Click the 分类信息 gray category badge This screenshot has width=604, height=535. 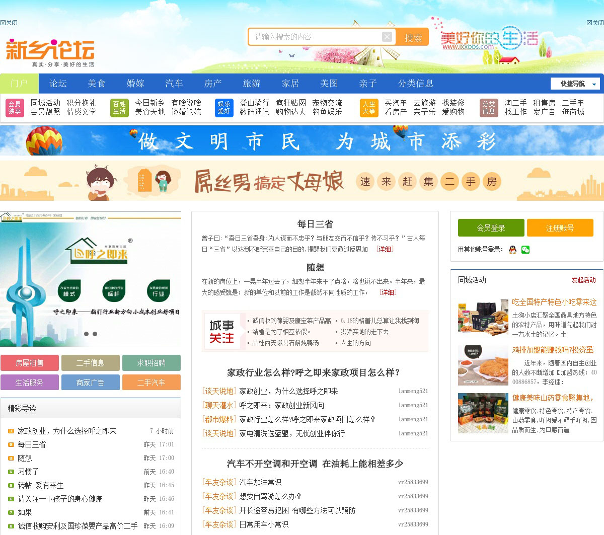click(x=489, y=108)
